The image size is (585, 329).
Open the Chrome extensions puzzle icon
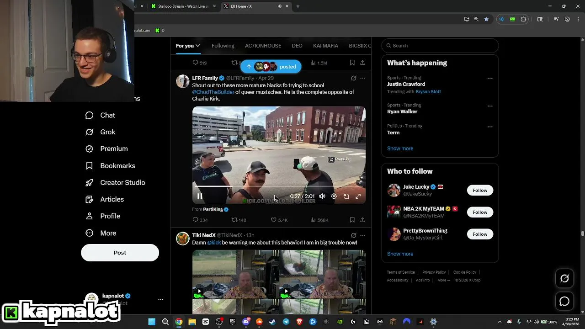point(524,19)
